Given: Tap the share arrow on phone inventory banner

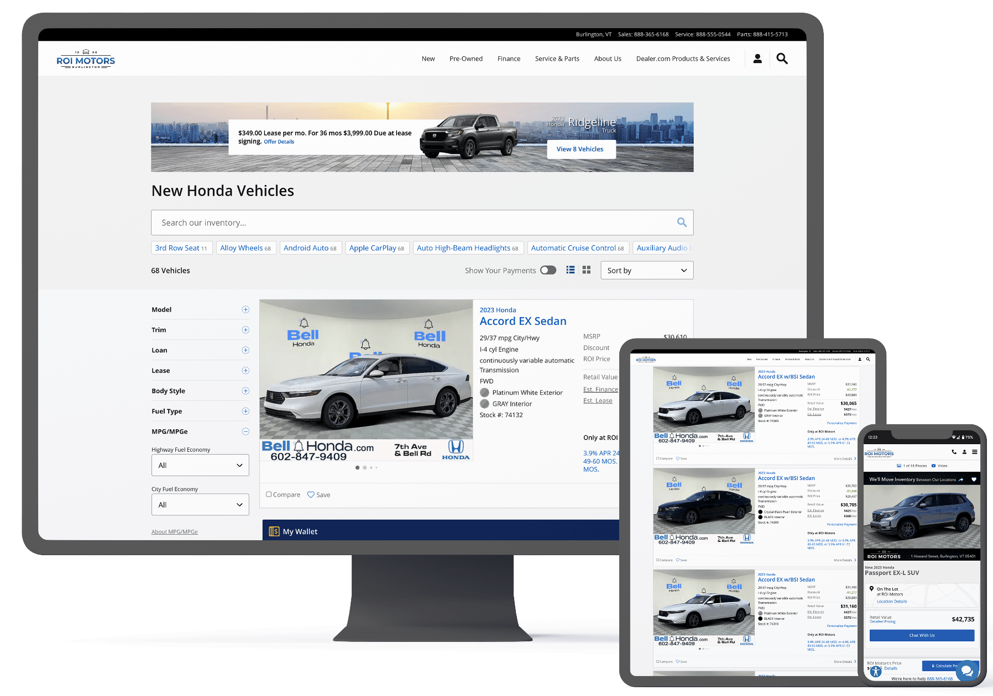Looking at the screenshot, I should tap(961, 479).
